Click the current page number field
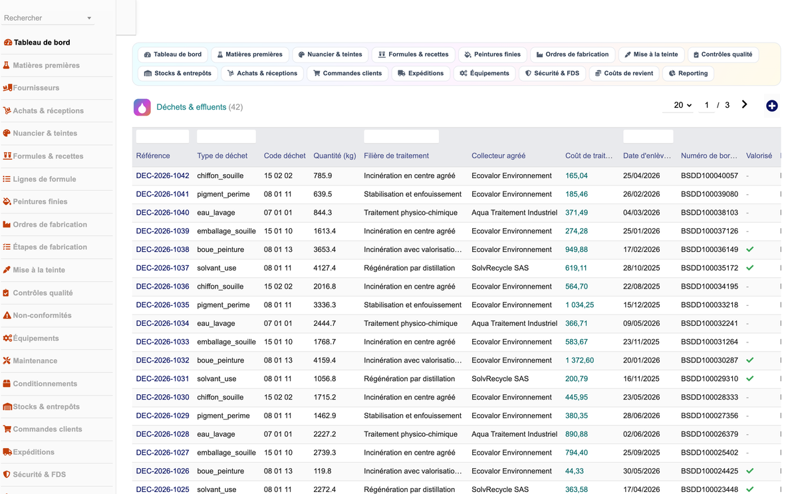The image size is (798, 494). point(706,105)
